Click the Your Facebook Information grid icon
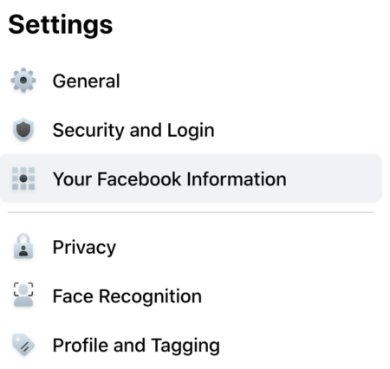390x369 pixels. (x=23, y=178)
